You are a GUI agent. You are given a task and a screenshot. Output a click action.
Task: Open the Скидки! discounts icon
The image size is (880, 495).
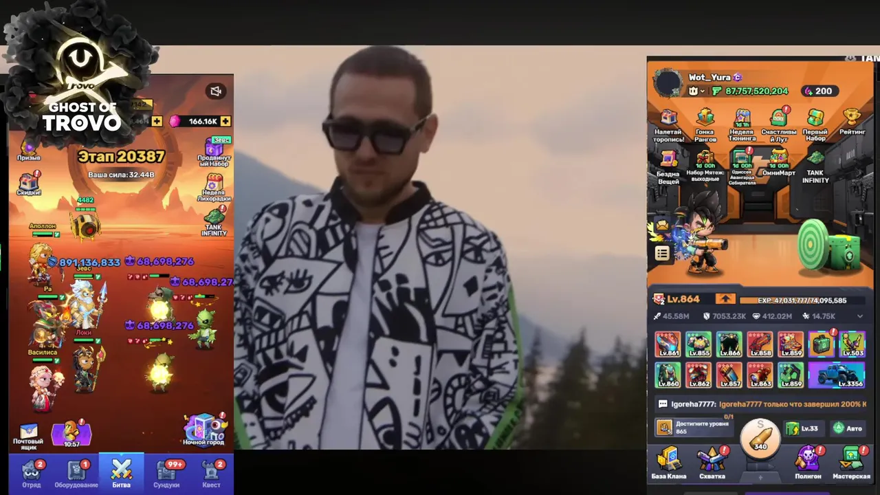(x=28, y=183)
